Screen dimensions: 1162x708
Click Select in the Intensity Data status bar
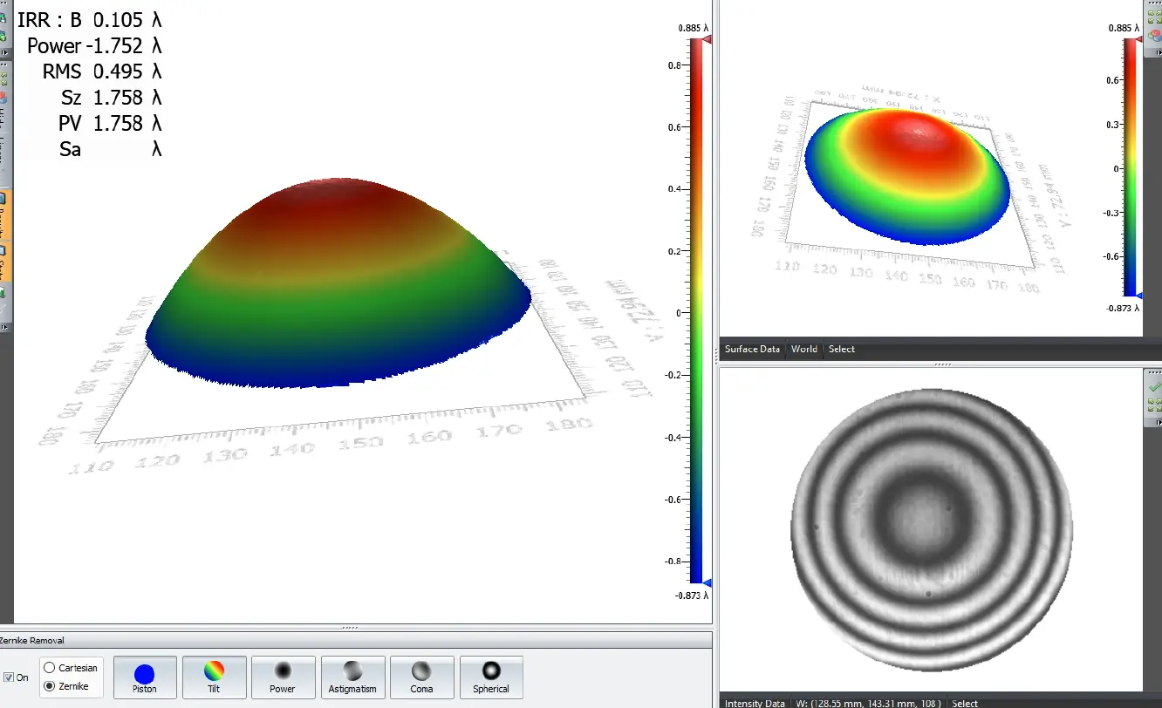click(965, 703)
